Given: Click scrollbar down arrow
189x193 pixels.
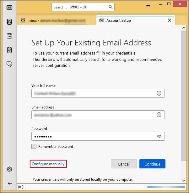Looking at the screenshot, I should [184, 181].
